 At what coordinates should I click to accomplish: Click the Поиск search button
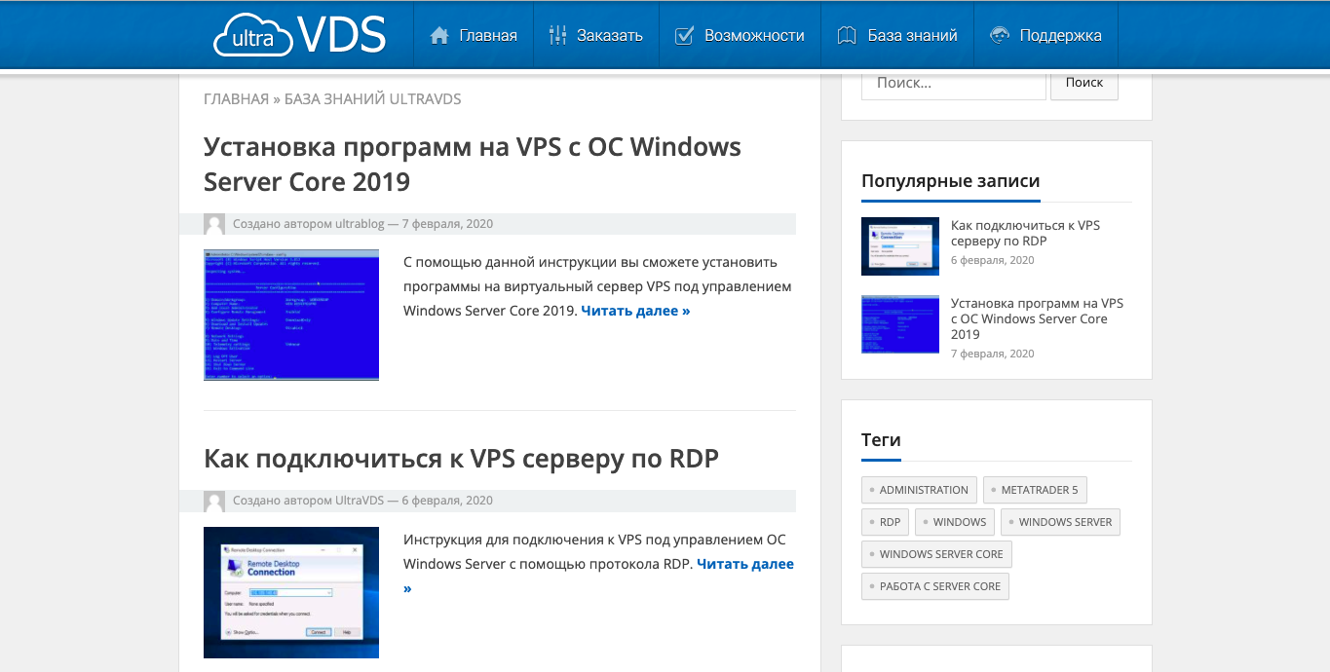[1084, 84]
